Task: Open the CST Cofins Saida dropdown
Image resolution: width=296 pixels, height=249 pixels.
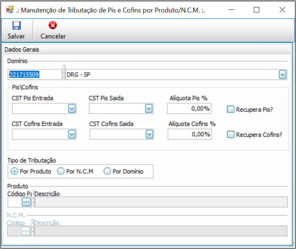Action: click(x=149, y=135)
